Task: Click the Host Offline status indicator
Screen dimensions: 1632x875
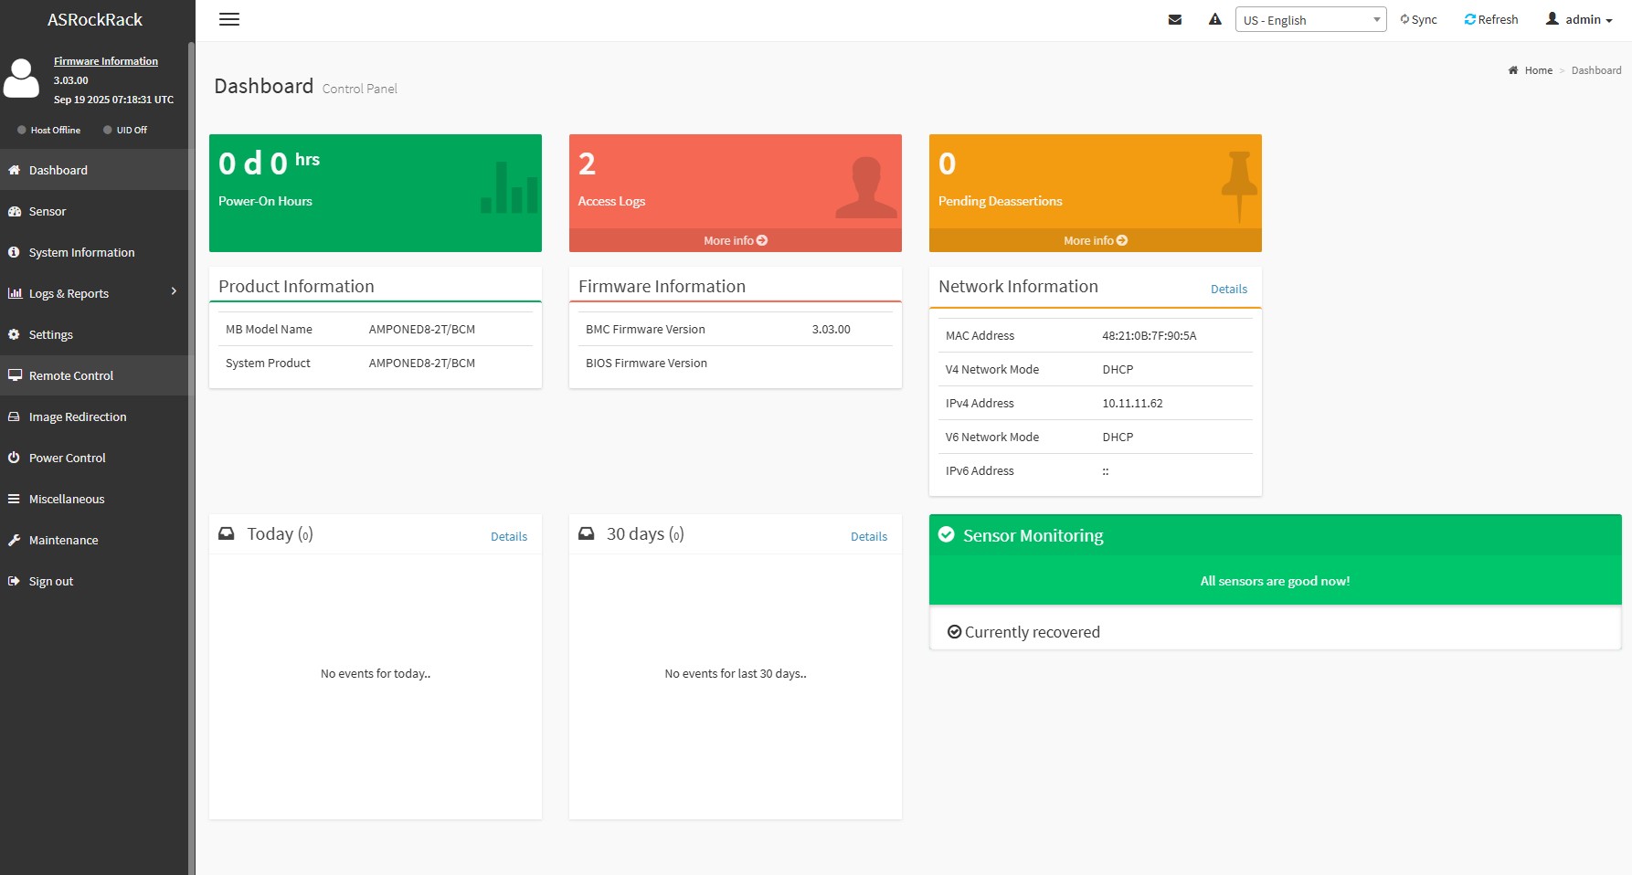Action: point(22,130)
